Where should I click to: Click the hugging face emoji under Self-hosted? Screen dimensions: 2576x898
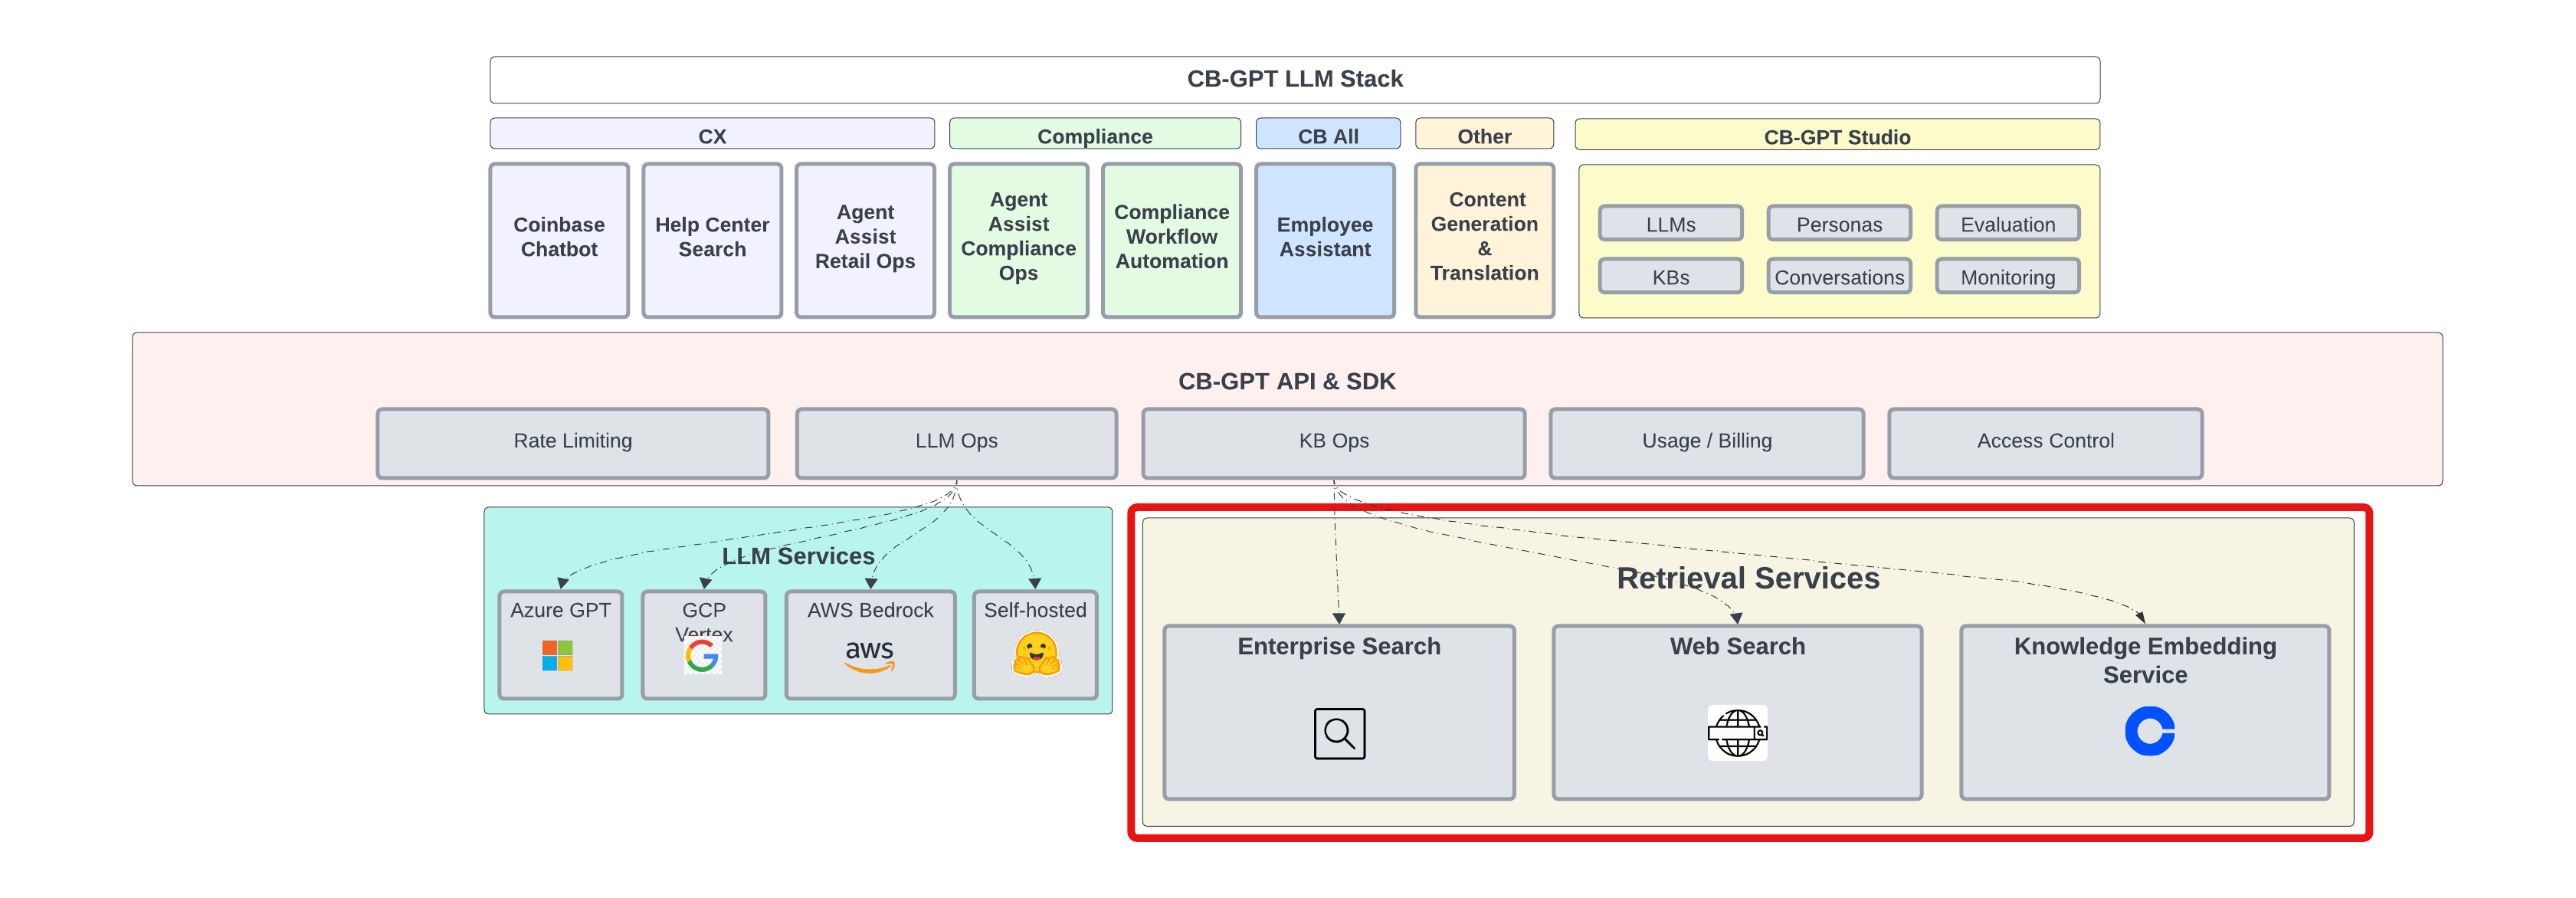point(1035,655)
